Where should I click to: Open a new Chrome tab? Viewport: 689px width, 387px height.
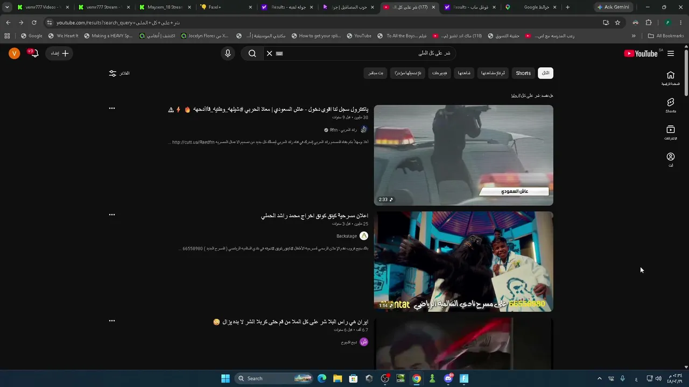click(x=567, y=7)
